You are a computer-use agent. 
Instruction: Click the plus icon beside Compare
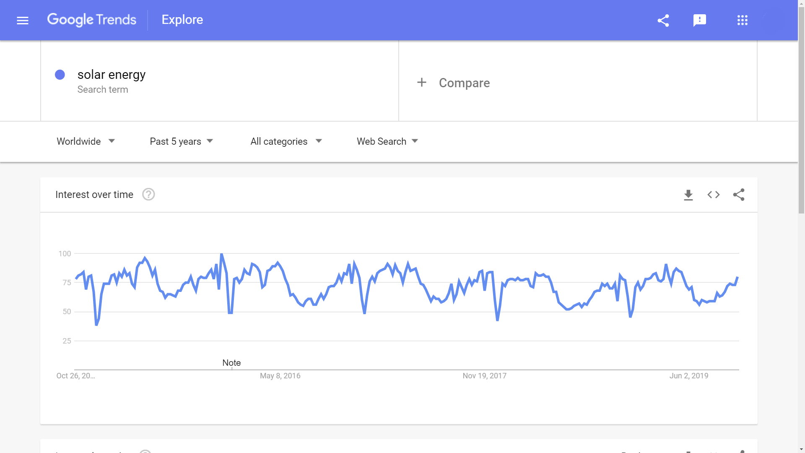coord(421,83)
